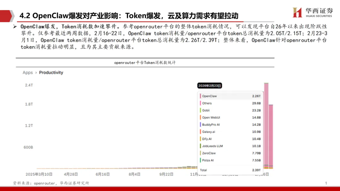Screen dimensions: 340x191
Task: Click the 6月16日 axis label
Action: (x=103, y=174)
